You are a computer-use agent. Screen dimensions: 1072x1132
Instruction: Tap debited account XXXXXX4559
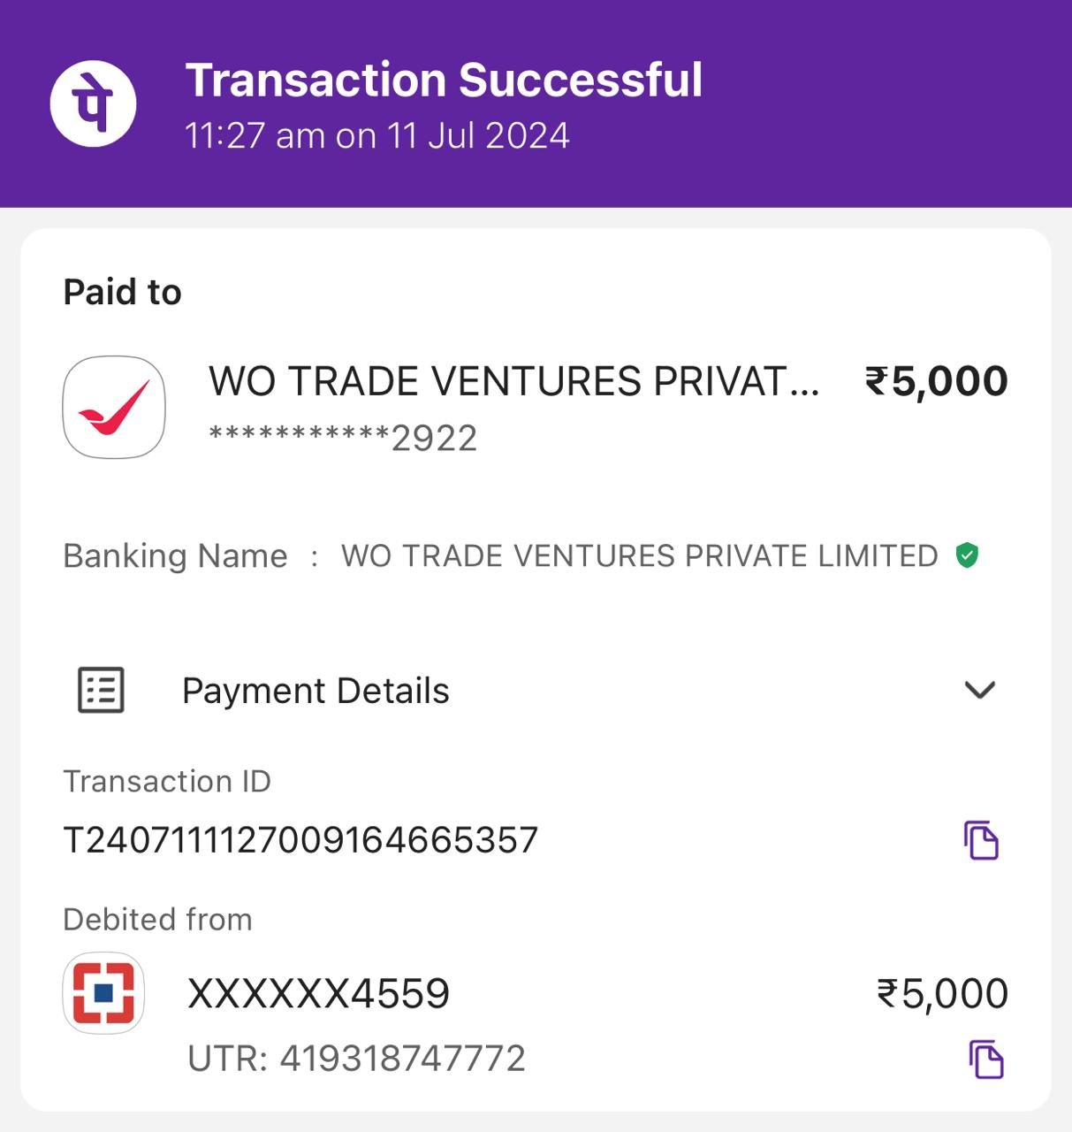point(319,994)
